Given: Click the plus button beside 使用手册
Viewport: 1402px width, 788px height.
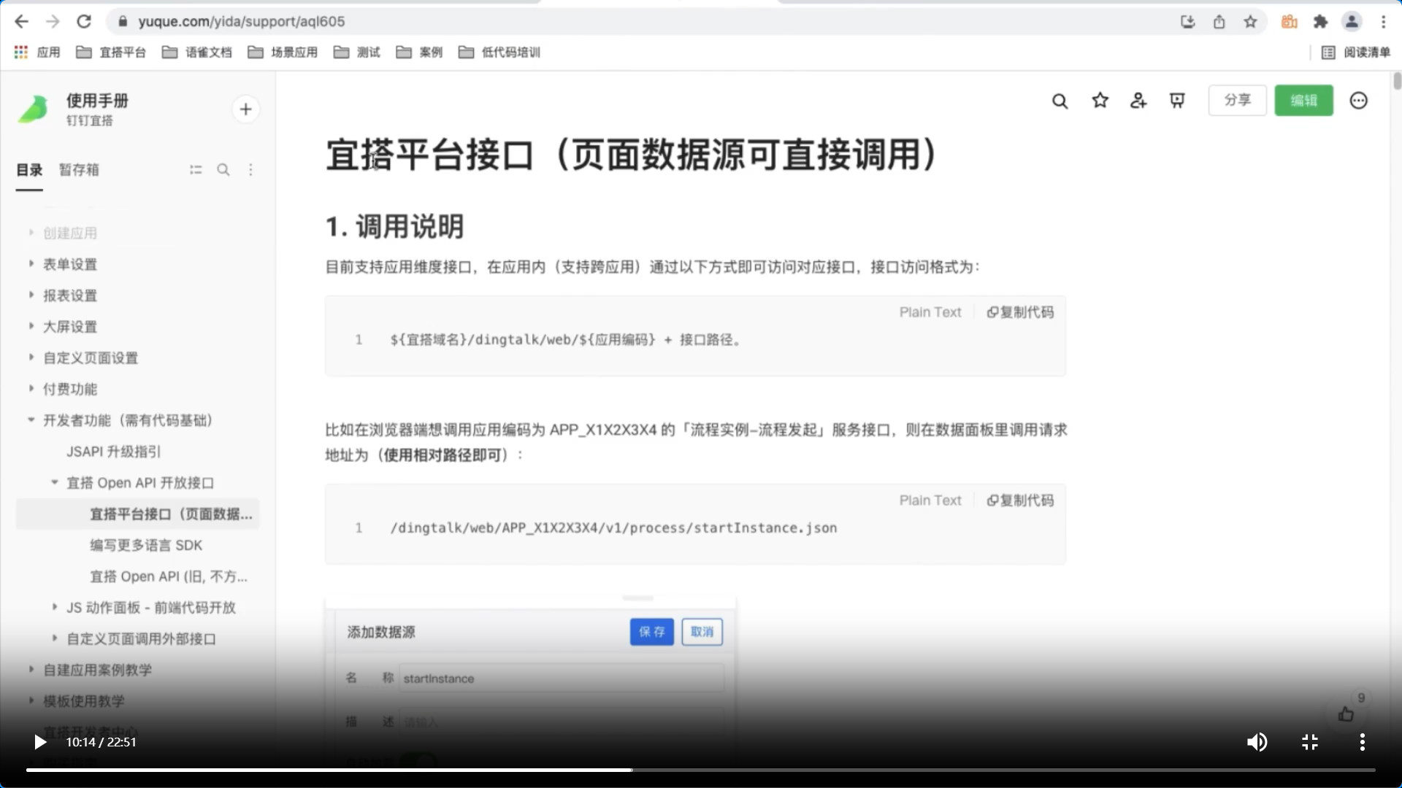Looking at the screenshot, I should click(245, 109).
